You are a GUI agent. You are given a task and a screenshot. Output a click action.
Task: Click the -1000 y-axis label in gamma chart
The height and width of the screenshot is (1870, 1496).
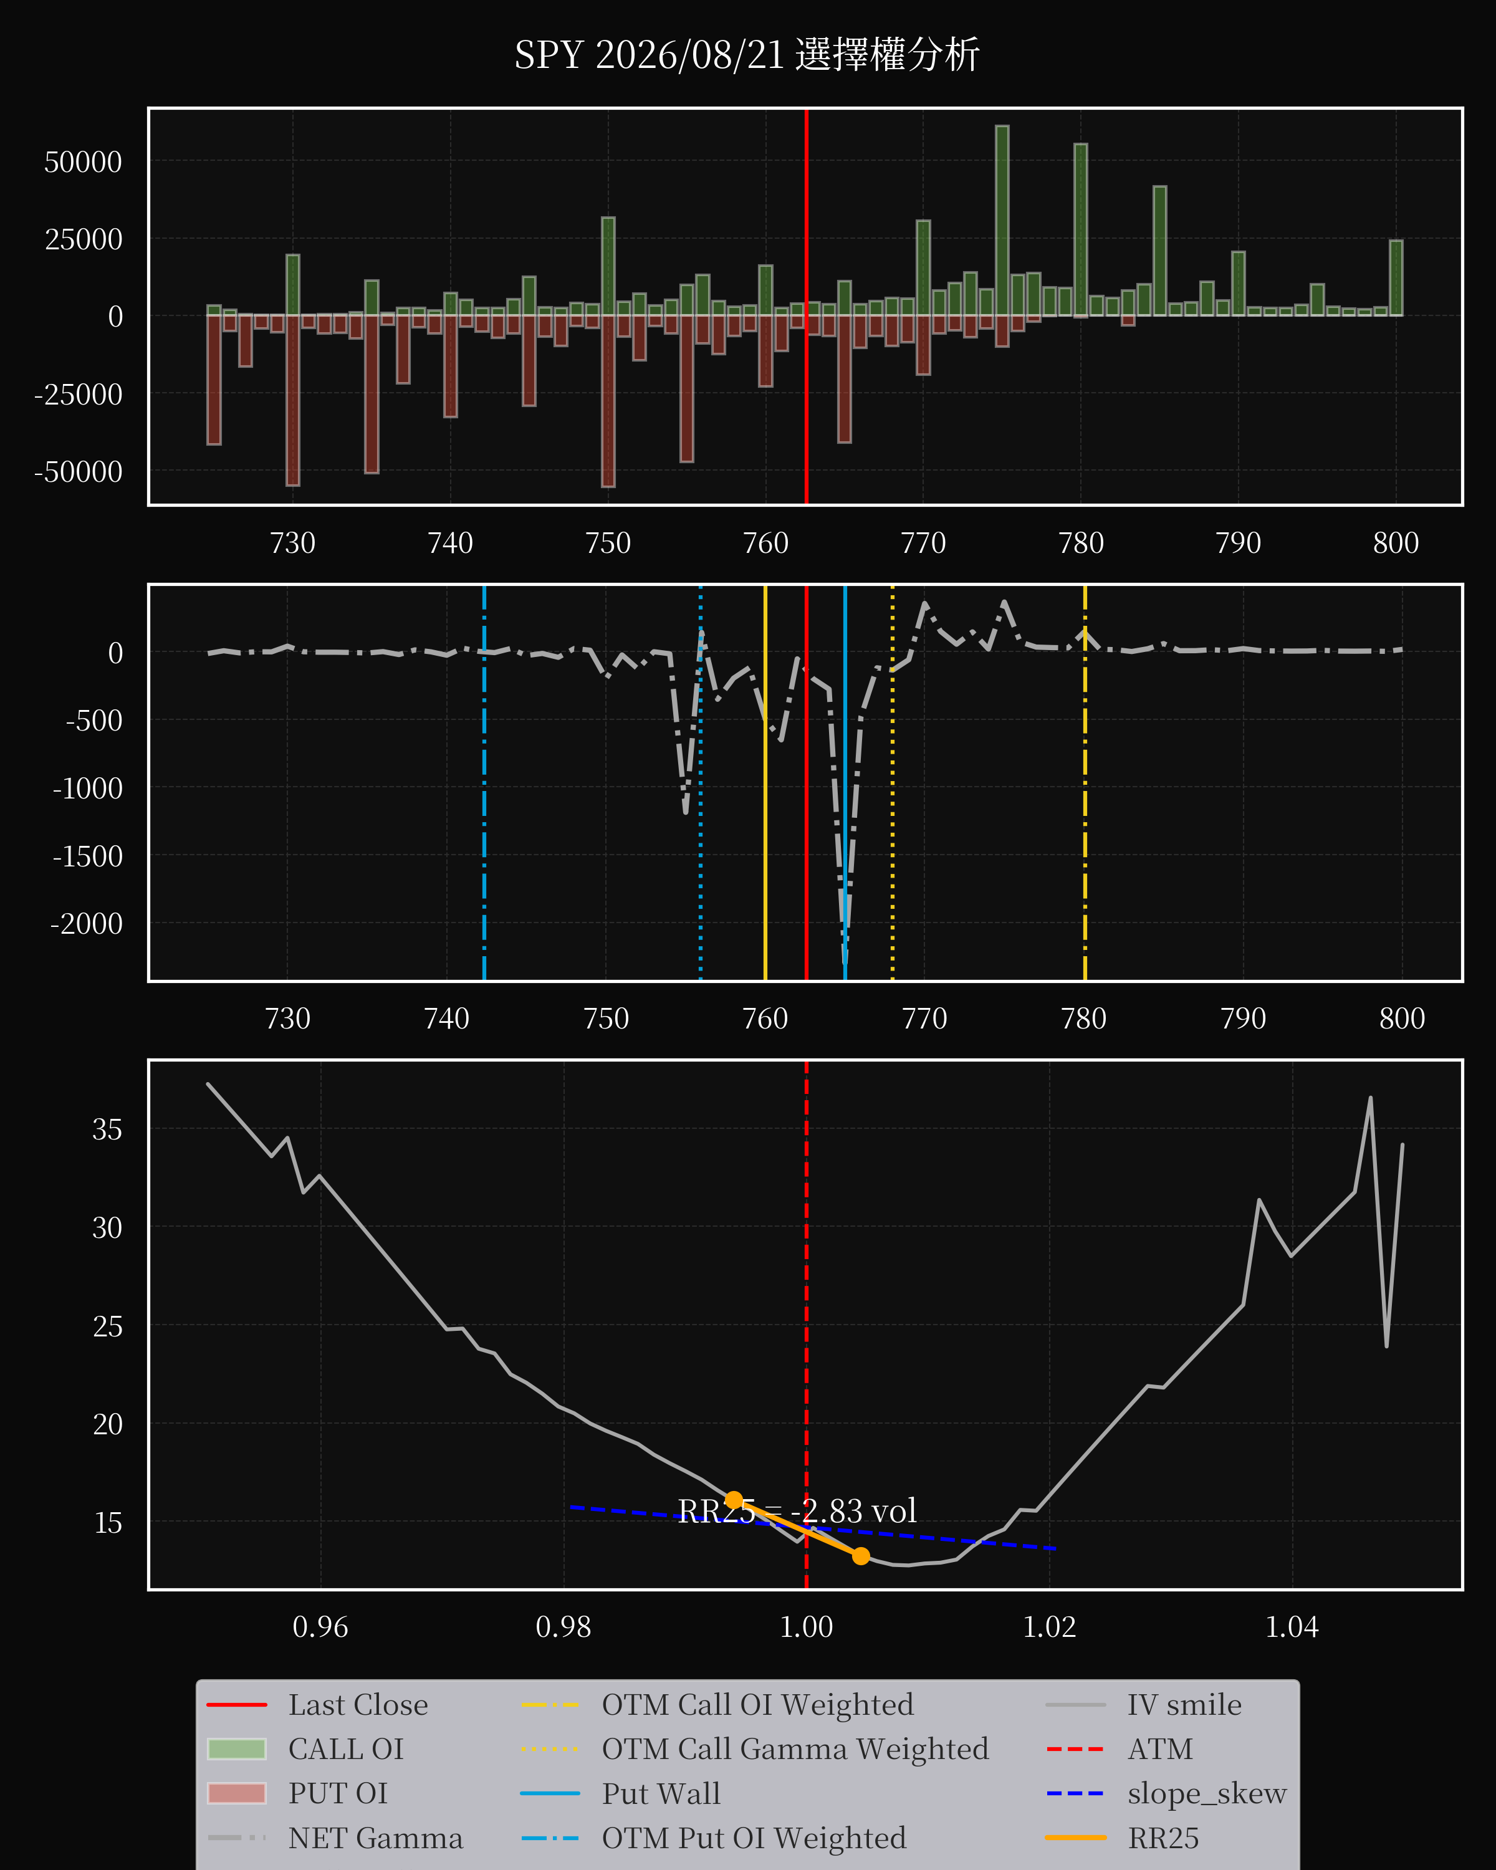[x=88, y=789]
